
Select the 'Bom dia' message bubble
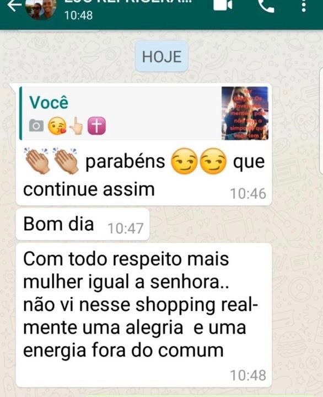[x=82, y=224]
